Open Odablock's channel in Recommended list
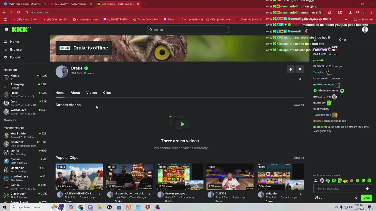Viewport: 376px width, 211px height. click(25, 144)
